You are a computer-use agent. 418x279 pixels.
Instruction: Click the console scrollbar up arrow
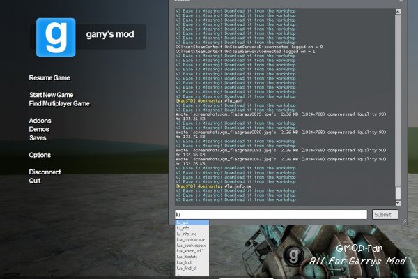click(398, 11)
